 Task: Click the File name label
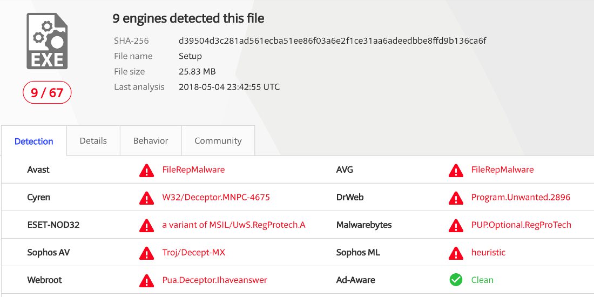point(133,56)
